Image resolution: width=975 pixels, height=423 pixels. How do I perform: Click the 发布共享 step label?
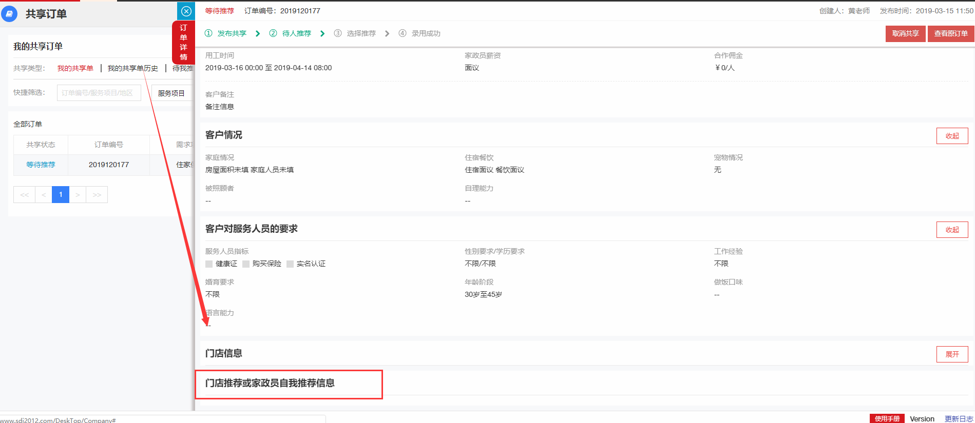pos(232,33)
